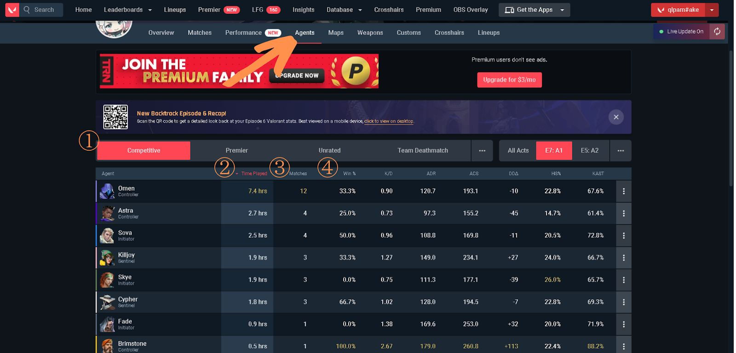Switch to the Matches tab

(200, 33)
